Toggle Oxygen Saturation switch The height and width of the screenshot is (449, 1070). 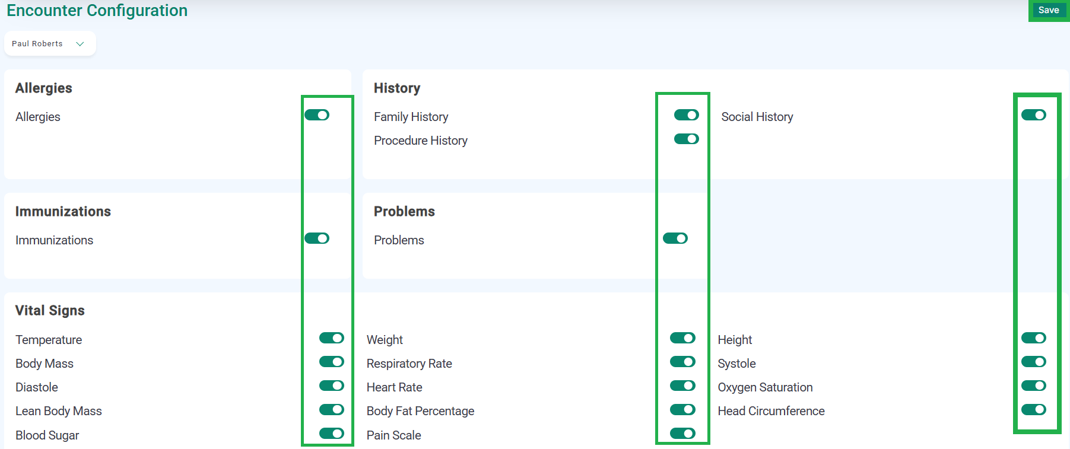coord(1034,386)
